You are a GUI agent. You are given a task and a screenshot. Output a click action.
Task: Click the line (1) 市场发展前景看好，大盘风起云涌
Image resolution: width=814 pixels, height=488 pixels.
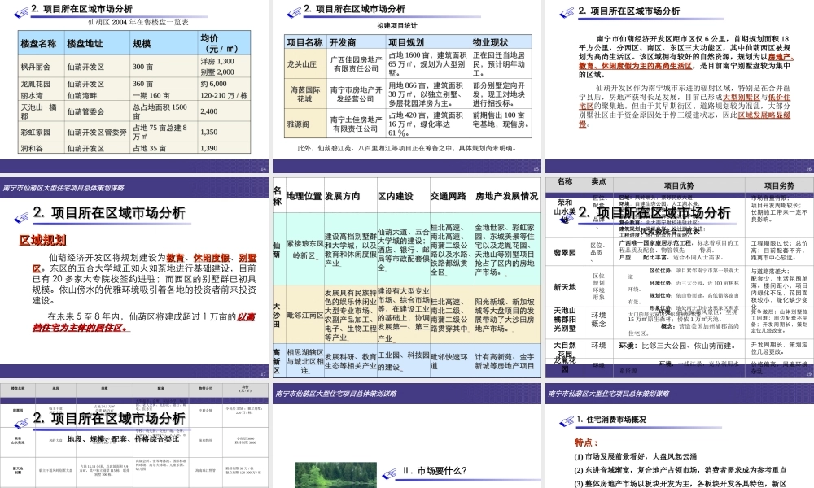(636, 457)
